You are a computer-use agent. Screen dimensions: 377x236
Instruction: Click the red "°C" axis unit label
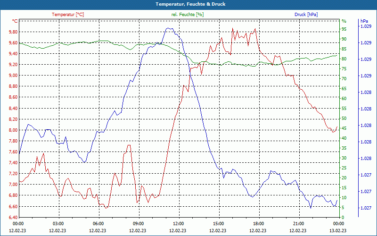click(x=15, y=21)
